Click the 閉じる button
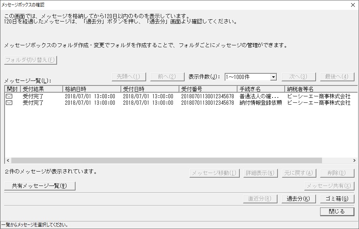 (337, 212)
